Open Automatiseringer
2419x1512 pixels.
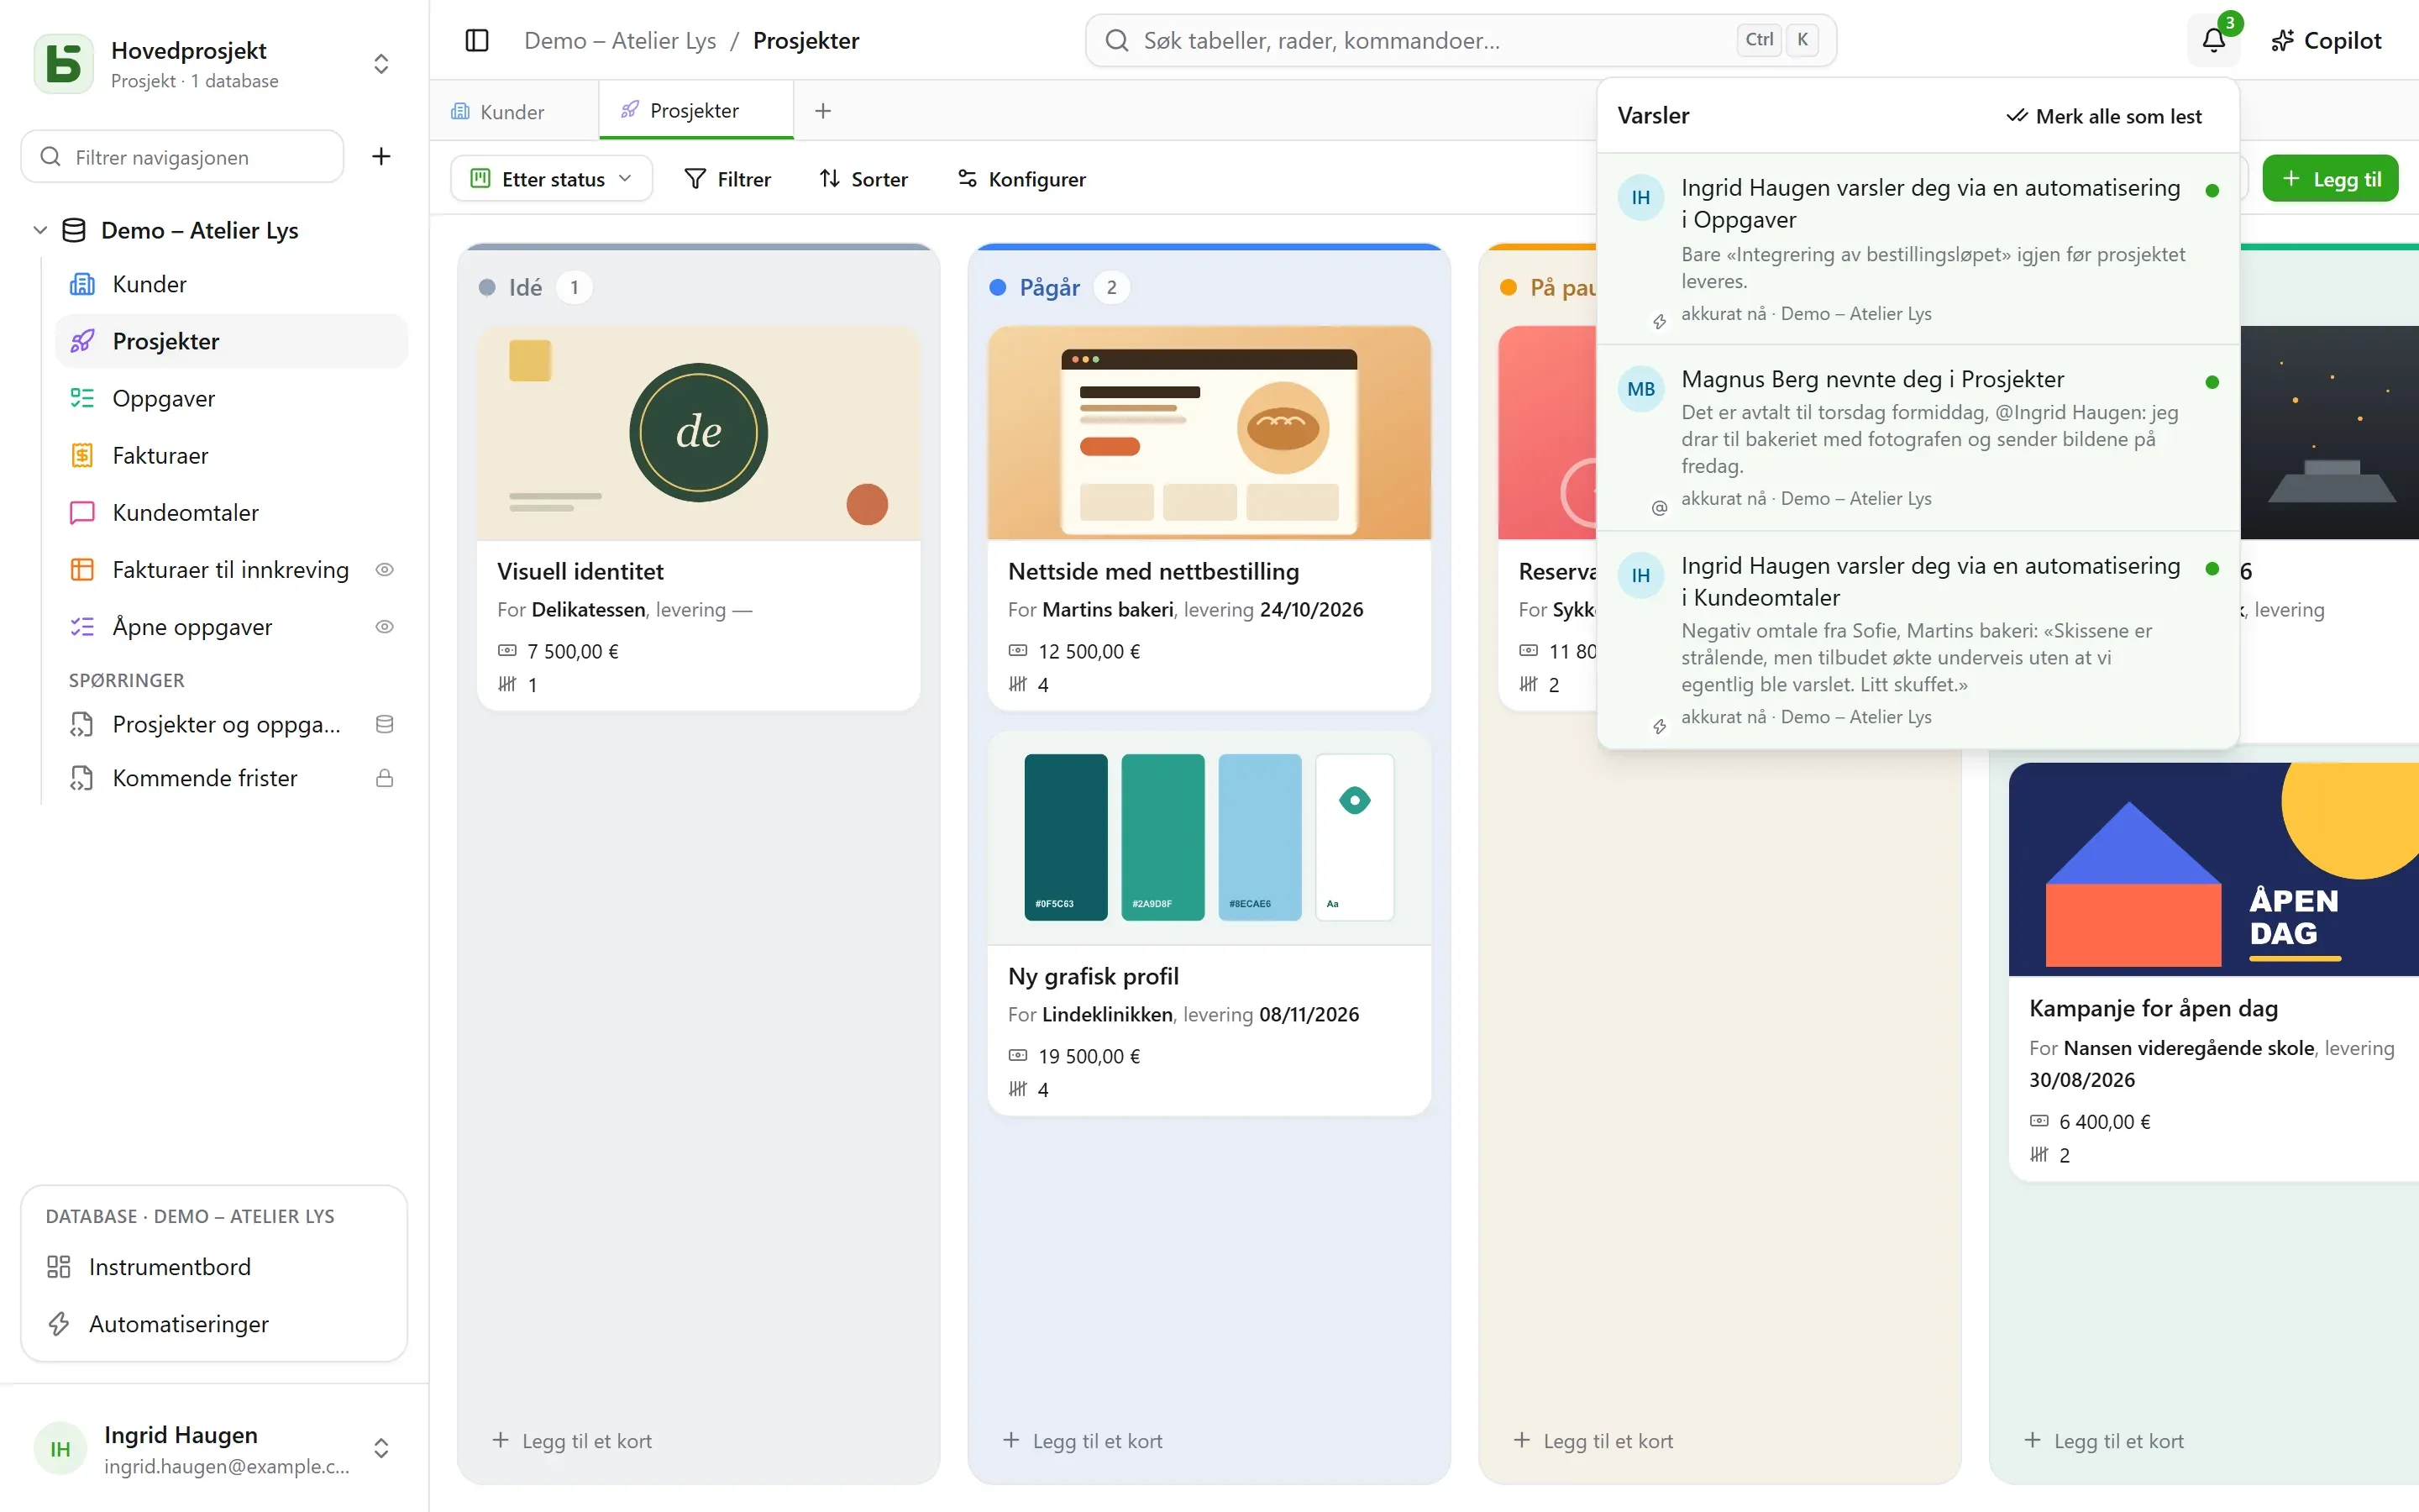pyautogui.click(x=214, y=1324)
